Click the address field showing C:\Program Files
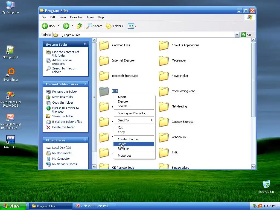Image resolution: width=280 pixels, height=210 pixels. [144, 35]
